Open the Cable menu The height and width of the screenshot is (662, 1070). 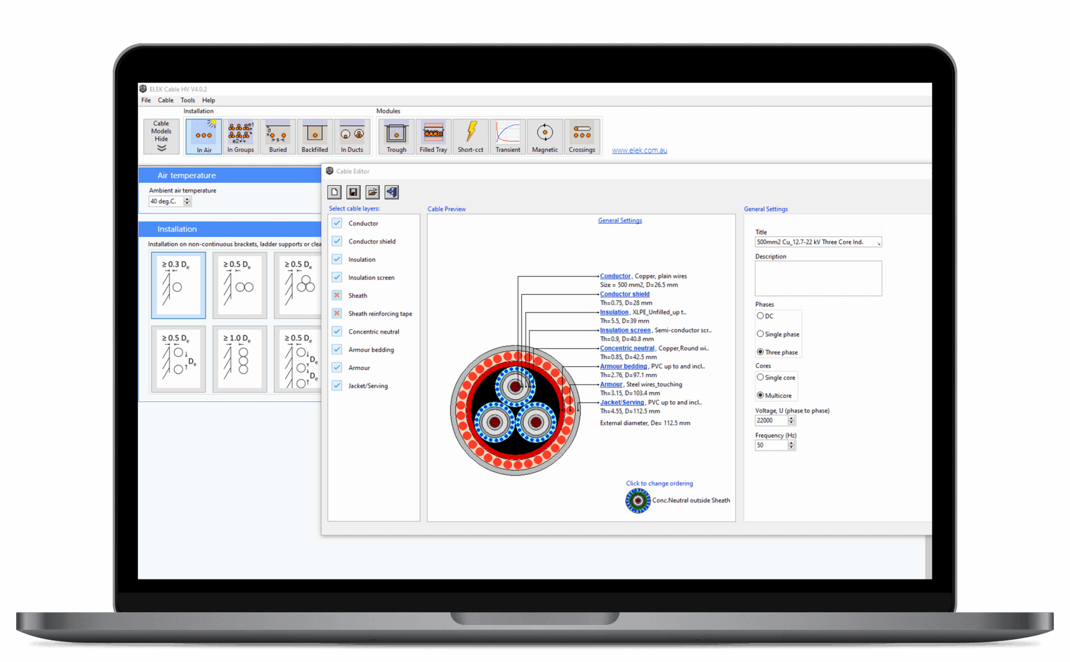165,100
